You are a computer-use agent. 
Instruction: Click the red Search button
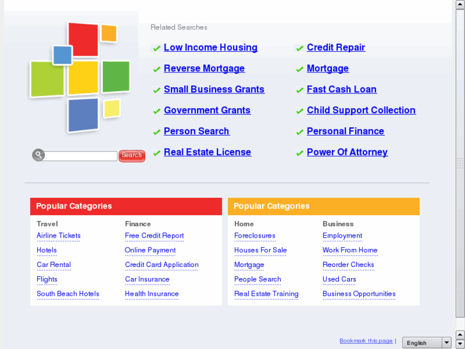[x=132, y=156]
